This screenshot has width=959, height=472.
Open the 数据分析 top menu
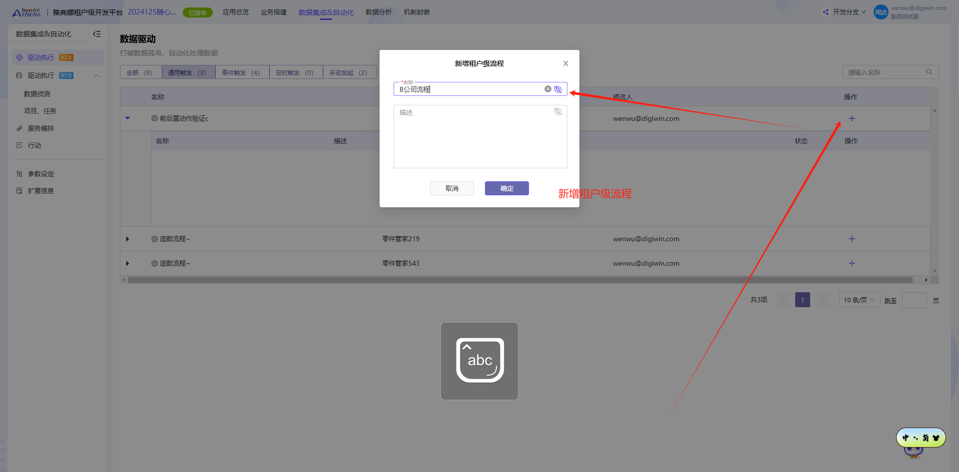(x=379, y=12)
